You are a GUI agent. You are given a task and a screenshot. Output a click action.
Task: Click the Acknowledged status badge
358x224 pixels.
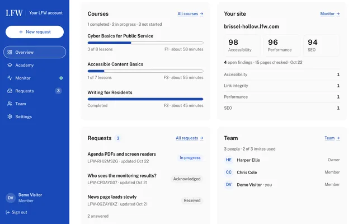[x=187, y=179]
